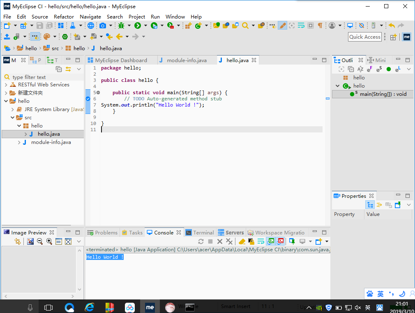Open the Refactor menu
Image resolution: width=415 pixels, height=313 pixels.
click(64, 17)
